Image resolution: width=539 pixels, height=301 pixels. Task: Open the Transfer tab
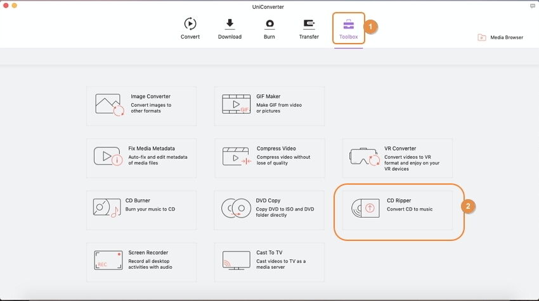tap(309, 29)
